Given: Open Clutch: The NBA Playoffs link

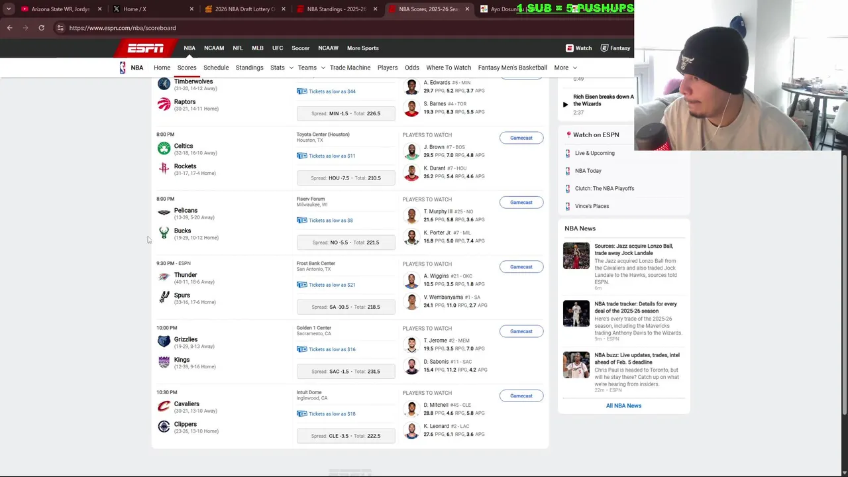Looking at the screenshot, I should (604, 188).
